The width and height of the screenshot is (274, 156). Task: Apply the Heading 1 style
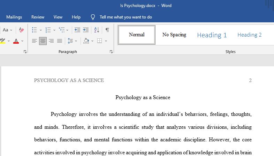212,35
